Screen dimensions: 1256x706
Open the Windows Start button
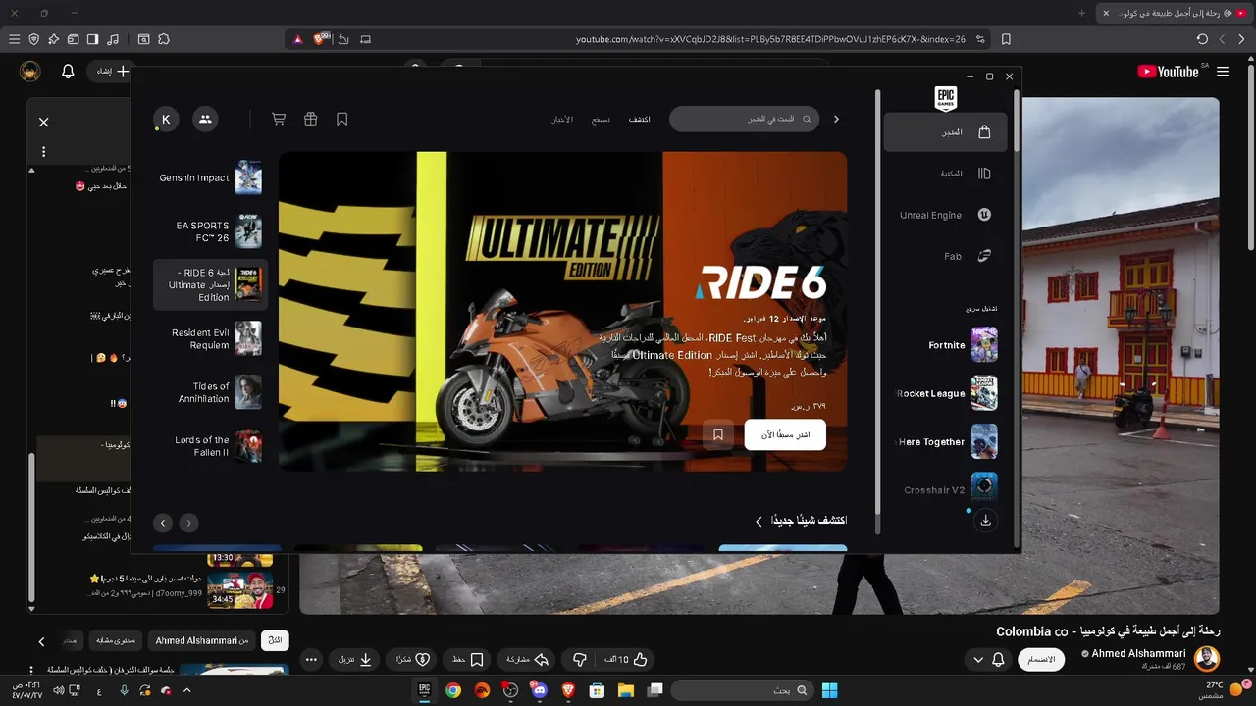pos(829,690)
